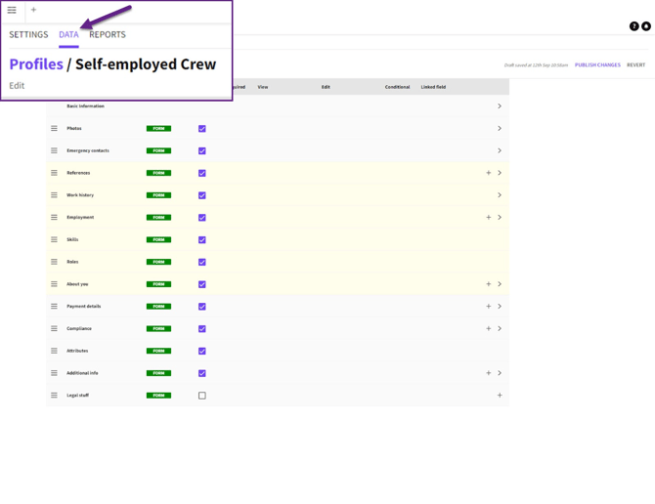
Task: Grab the drag handle for Skills row
Action: pos(55,239)
